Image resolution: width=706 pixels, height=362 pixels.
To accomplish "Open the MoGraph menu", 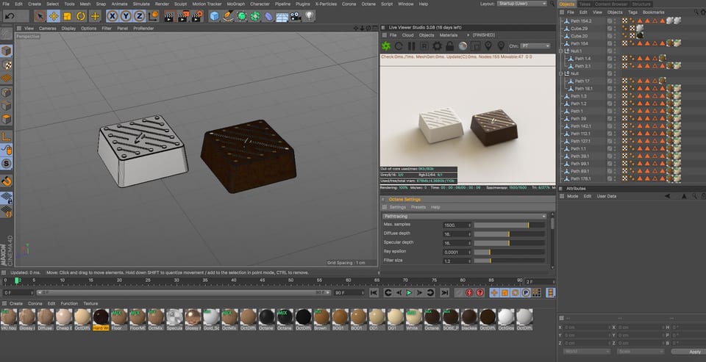I will (x=236, y=4).
